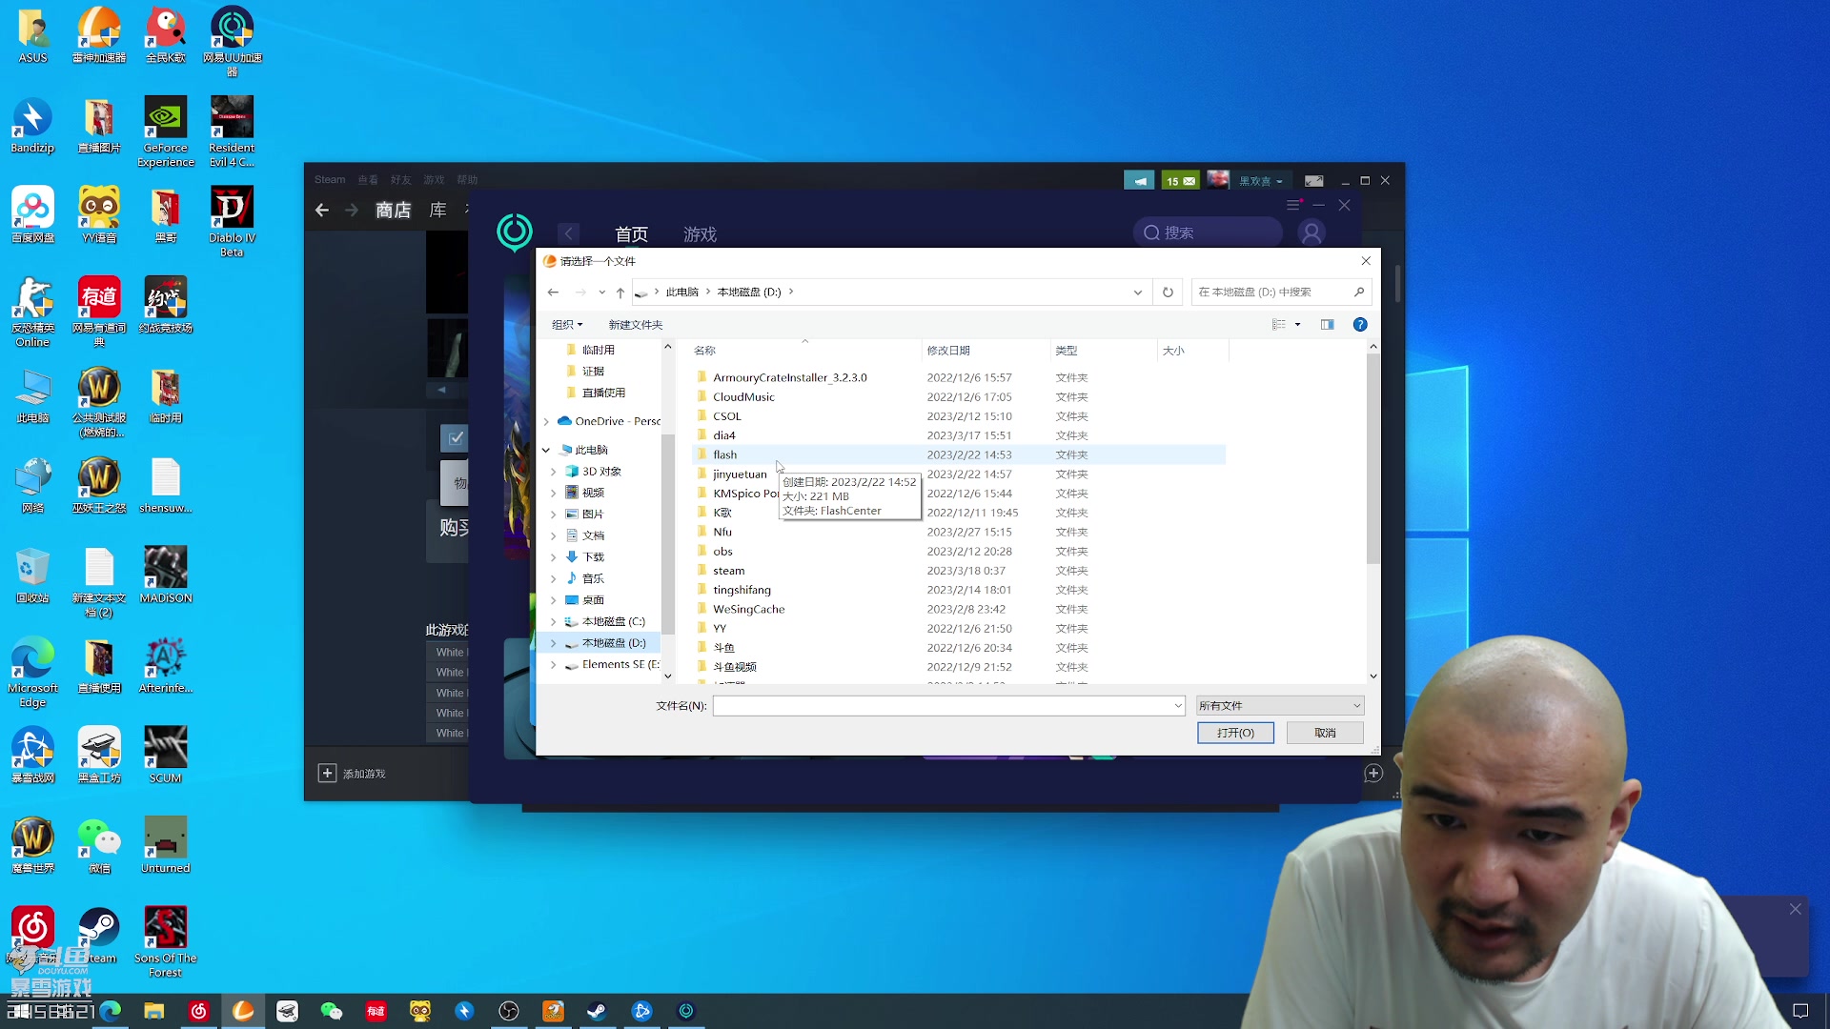Click 新建文件夹 new folder button

[636, 325]
